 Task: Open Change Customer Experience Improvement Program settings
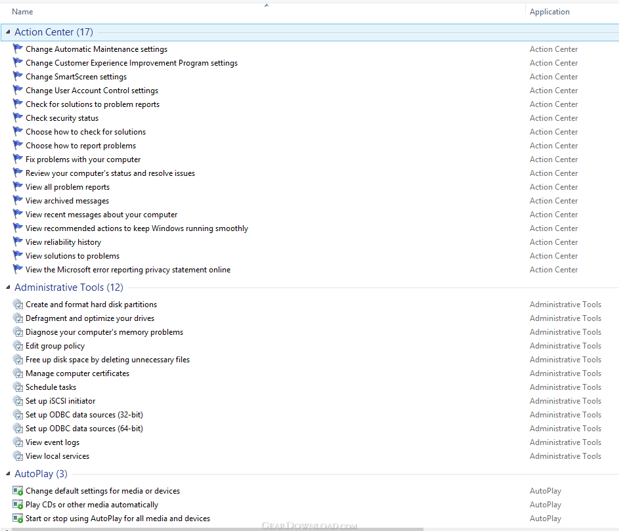(x=131, y=63)
